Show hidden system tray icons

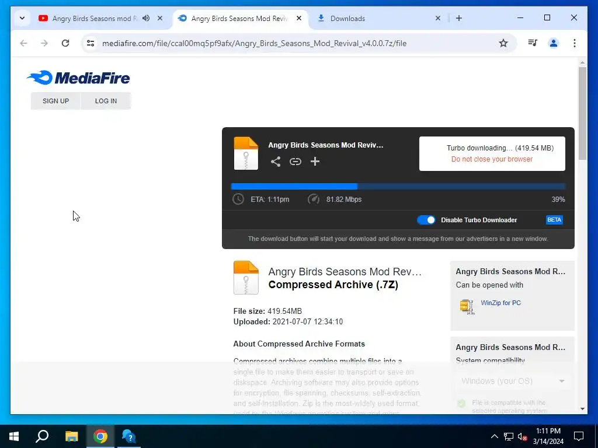[x=494, y=436]
